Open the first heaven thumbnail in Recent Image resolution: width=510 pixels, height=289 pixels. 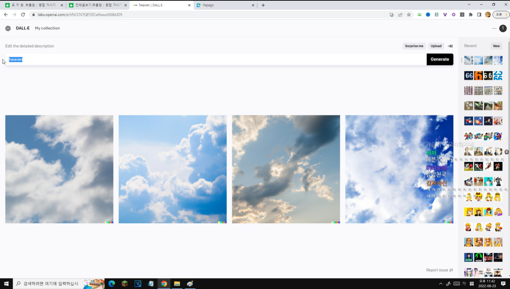(x=469, y=60)
